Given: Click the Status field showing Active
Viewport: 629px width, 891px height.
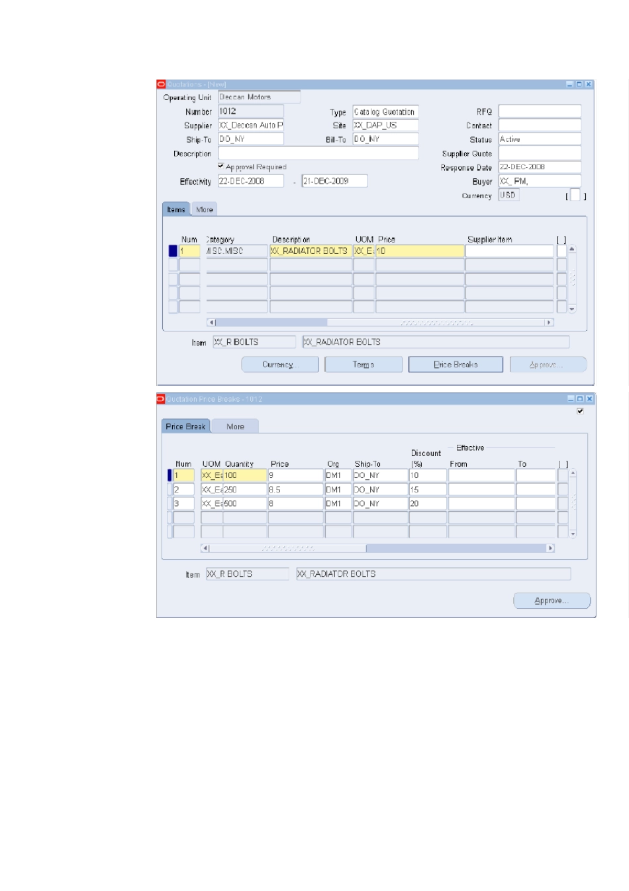Looking at the screenshot, I should (540, 139).
